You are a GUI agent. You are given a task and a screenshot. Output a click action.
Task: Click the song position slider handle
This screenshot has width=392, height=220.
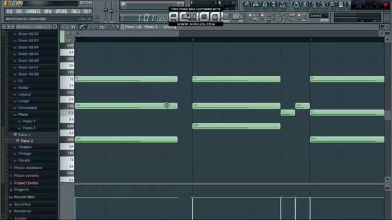tap(124, 5)
